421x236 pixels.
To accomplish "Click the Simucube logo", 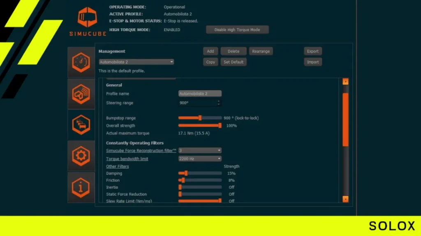I will (88, 21).
